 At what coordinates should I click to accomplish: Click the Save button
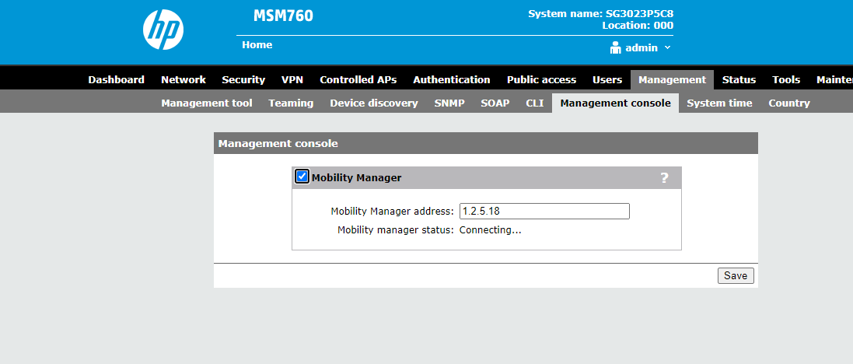[x=736, y=276]
